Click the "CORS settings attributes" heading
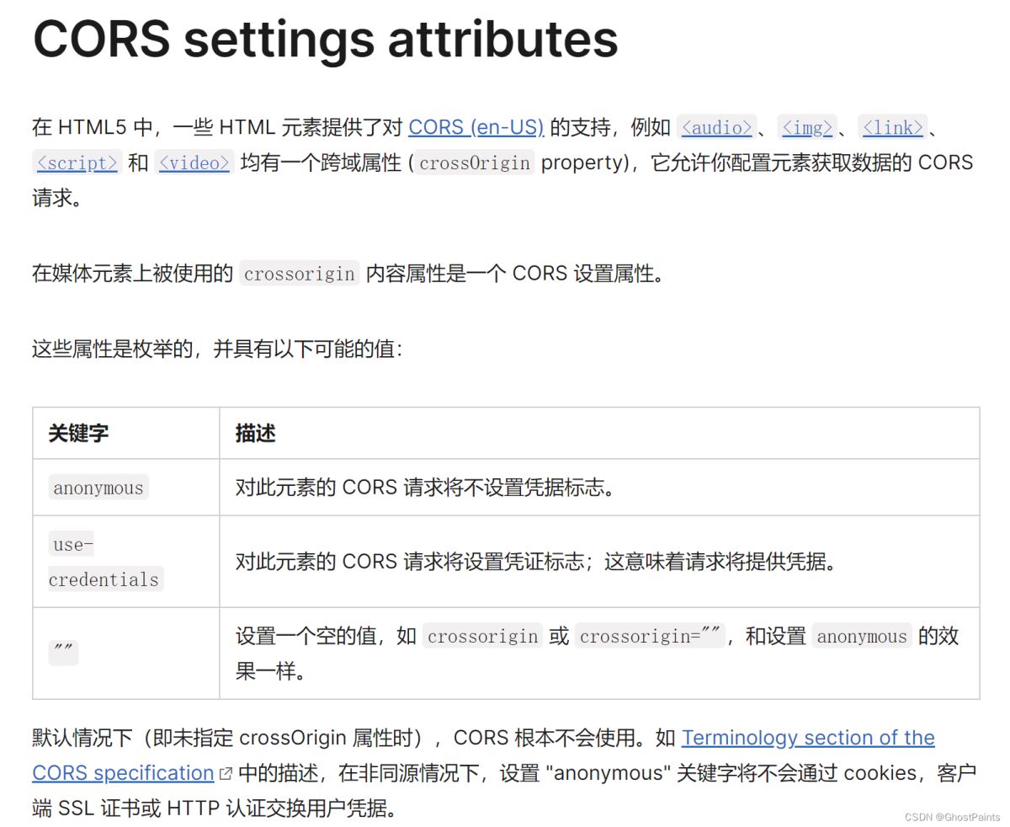Viewport: 1010px width, 827px height. point(325,39)
